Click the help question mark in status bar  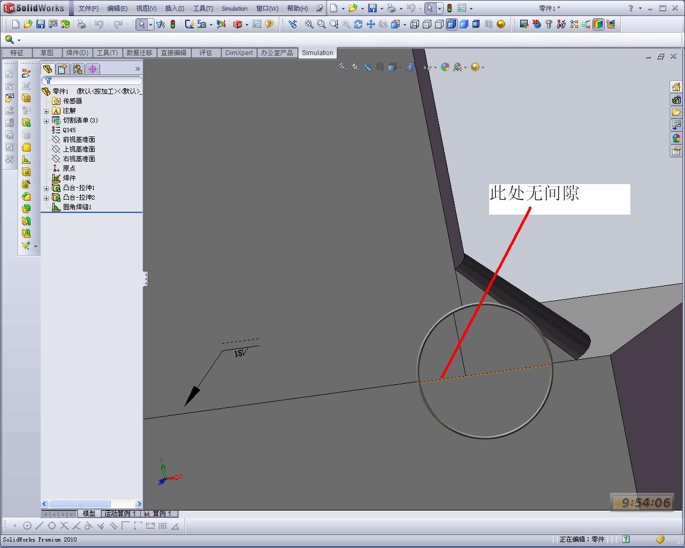[x=626, y=539]
